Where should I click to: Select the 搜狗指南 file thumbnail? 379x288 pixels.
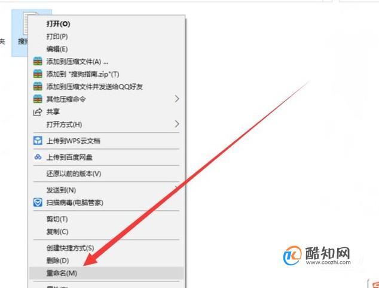point(20,33)
